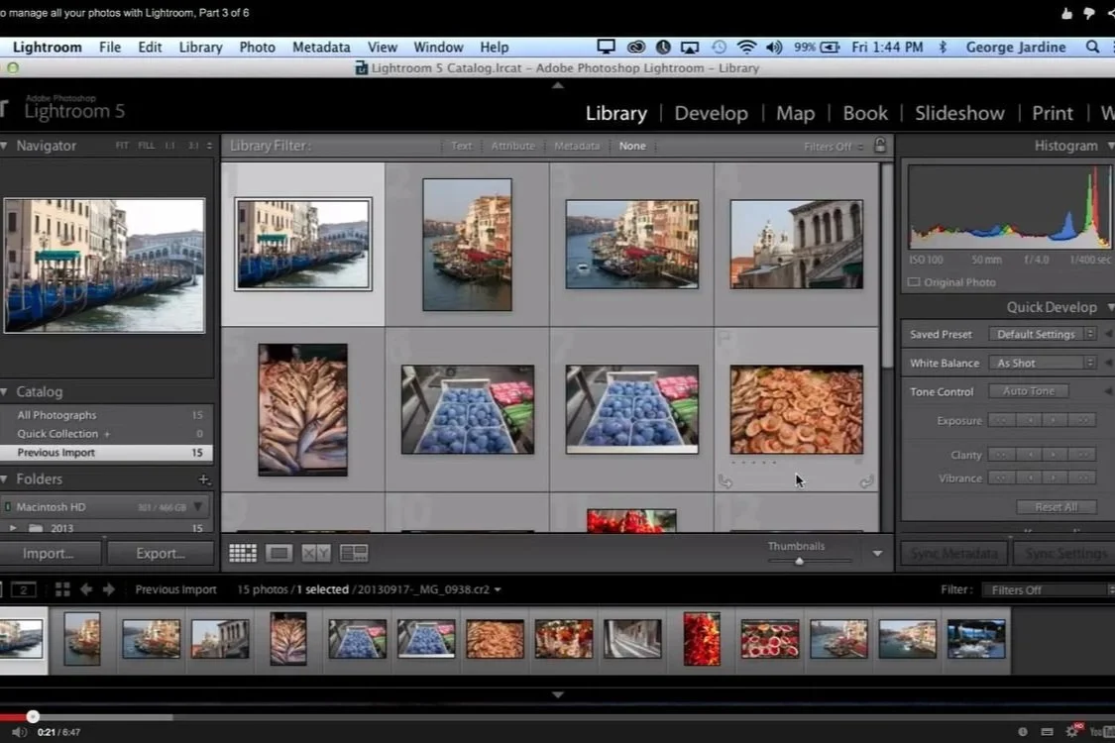Click the Sync Settings button
Viewport: 1115px width, 743px height.
tap(1065, 553)
